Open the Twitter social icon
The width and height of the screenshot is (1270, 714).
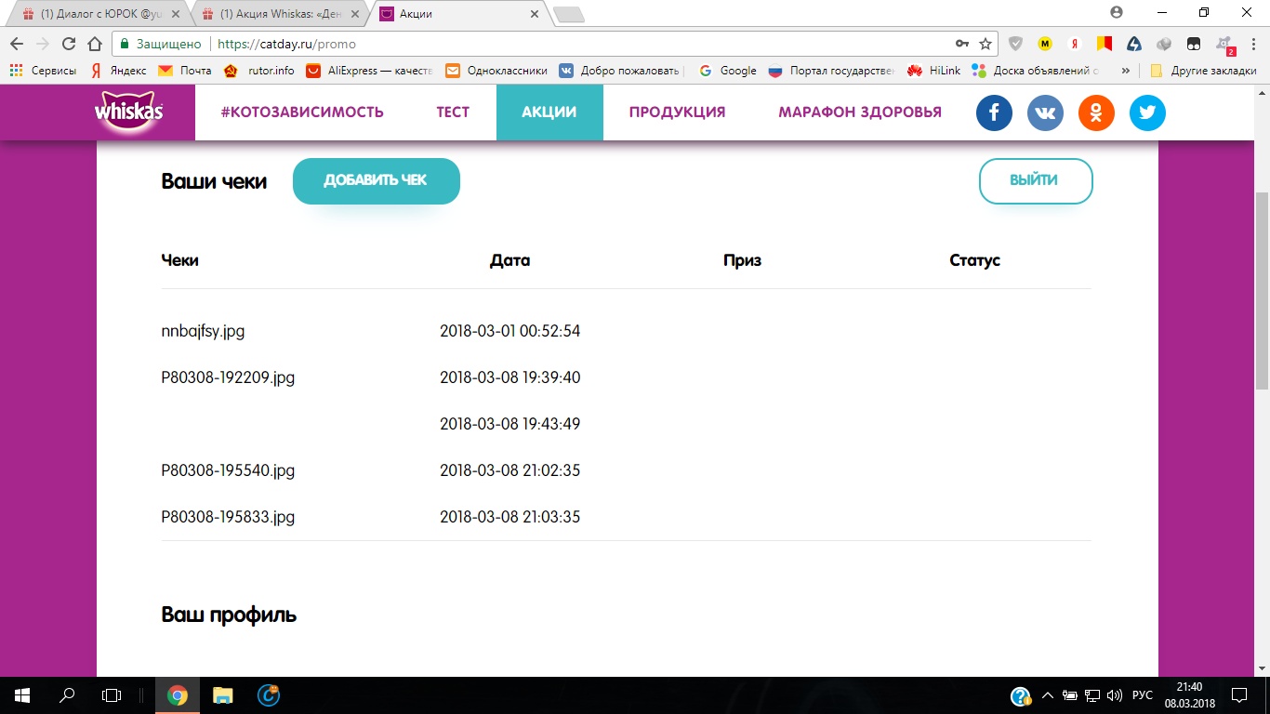coord(1147,113)
